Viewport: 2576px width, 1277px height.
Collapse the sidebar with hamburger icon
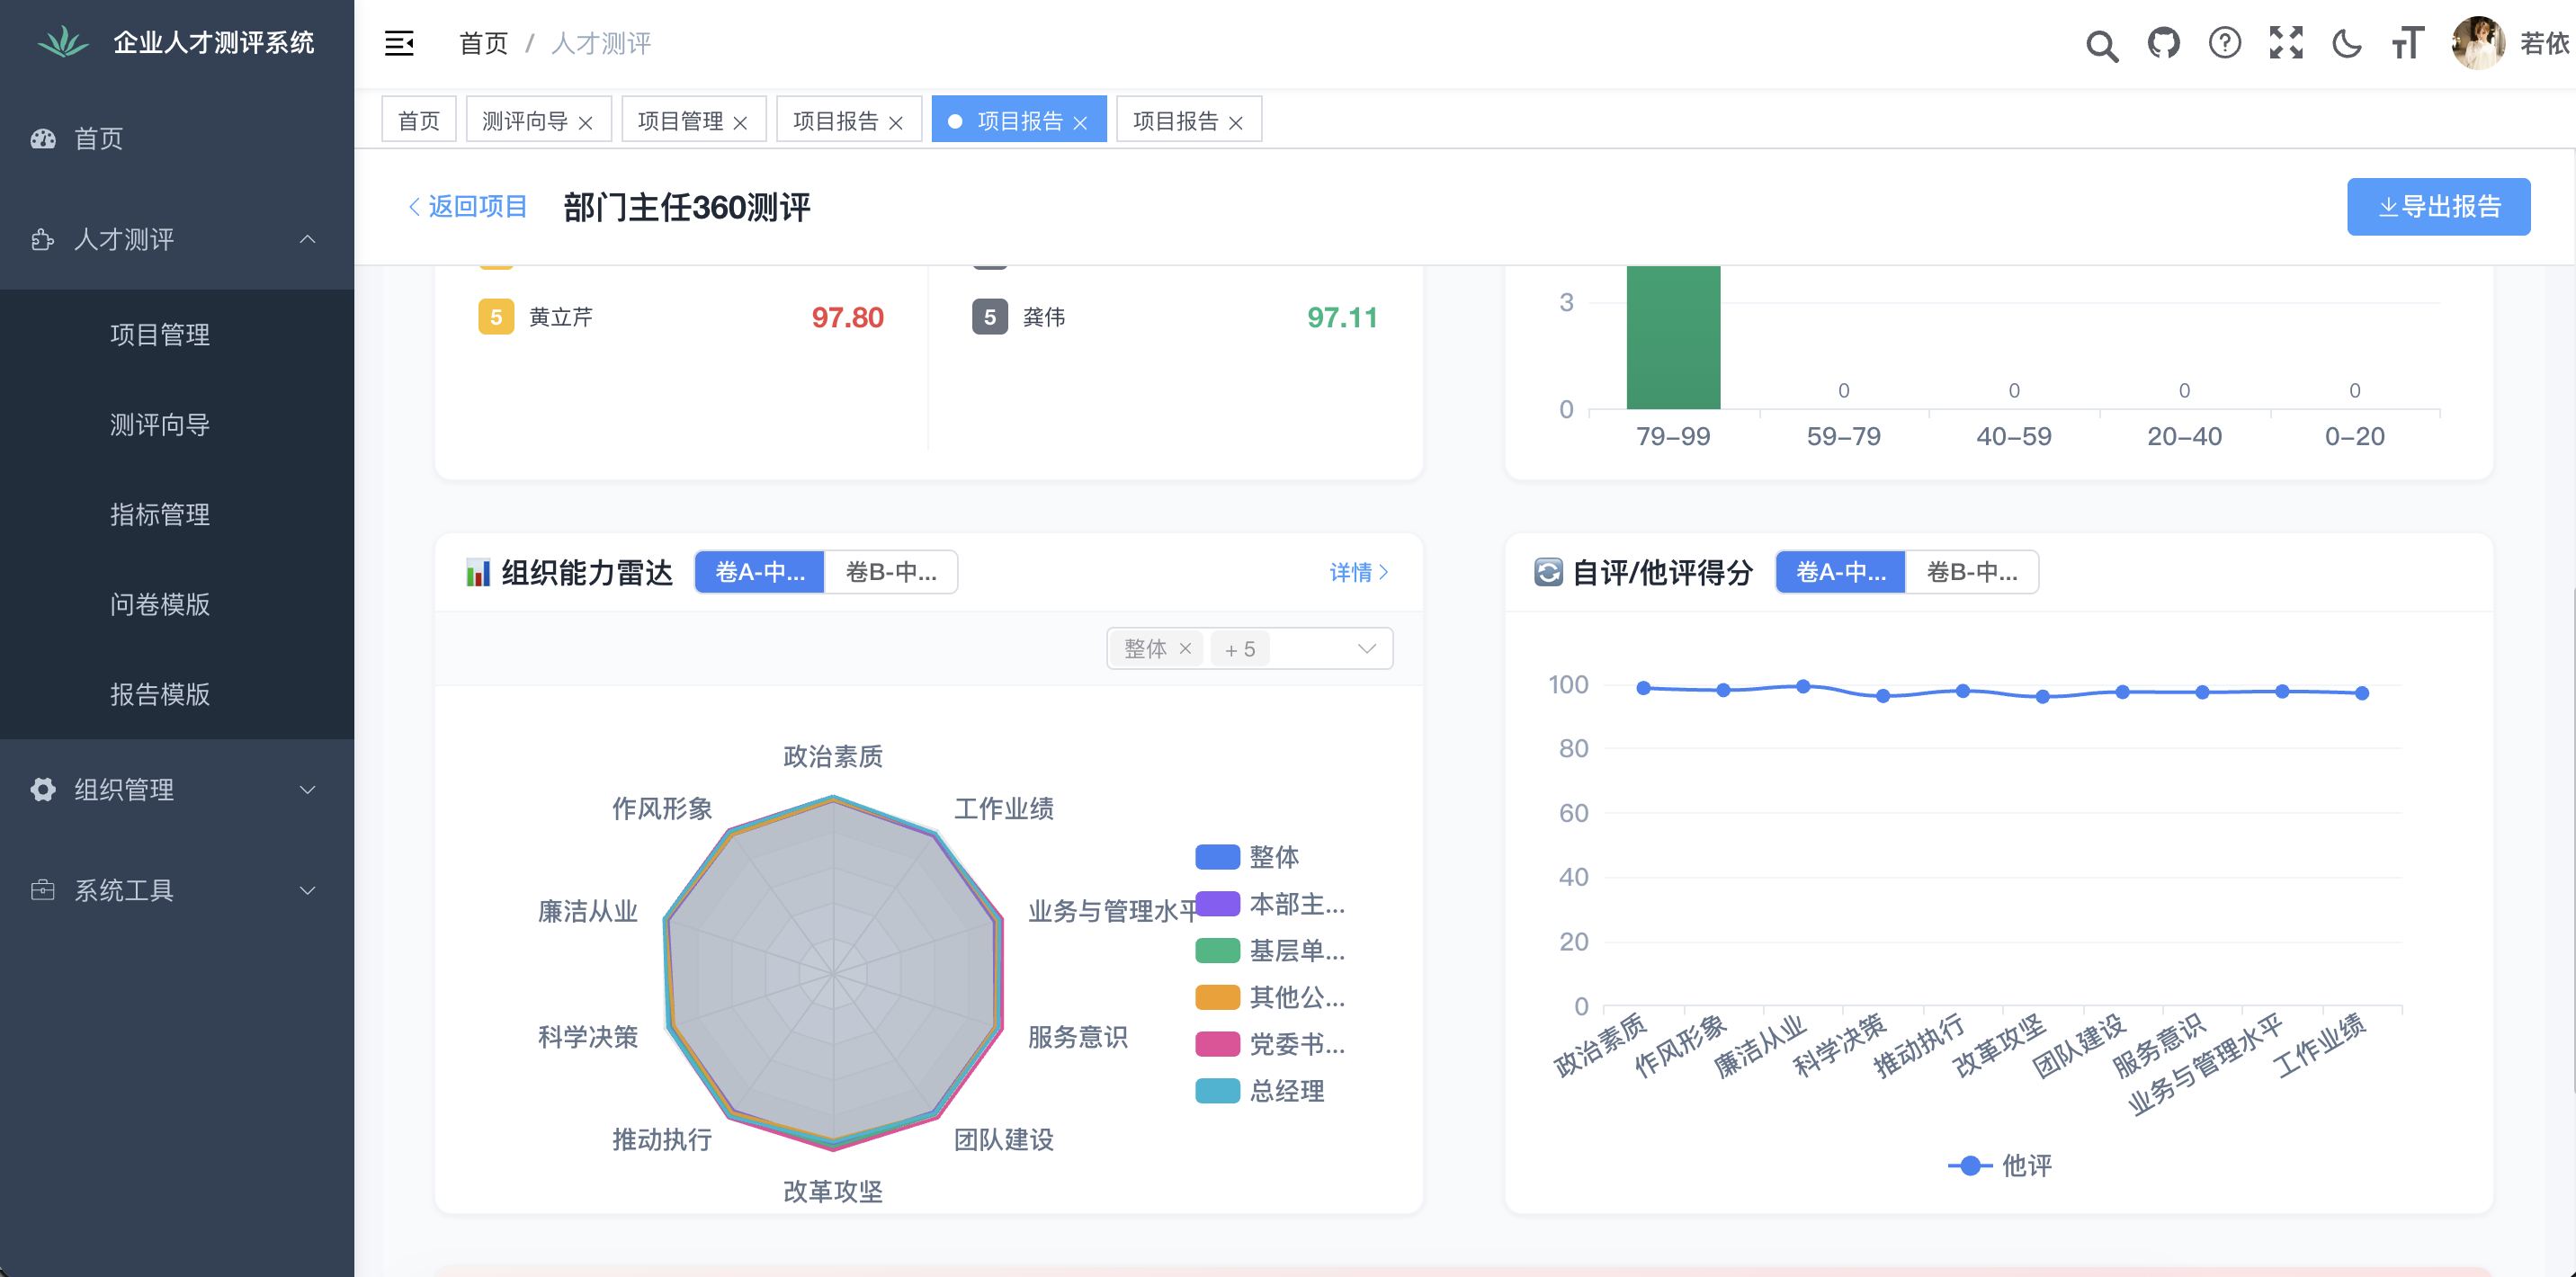tap(399, 43)
